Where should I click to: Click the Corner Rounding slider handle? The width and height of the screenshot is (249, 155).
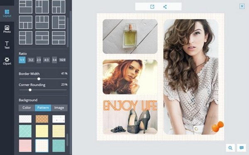tap(30, 90)
